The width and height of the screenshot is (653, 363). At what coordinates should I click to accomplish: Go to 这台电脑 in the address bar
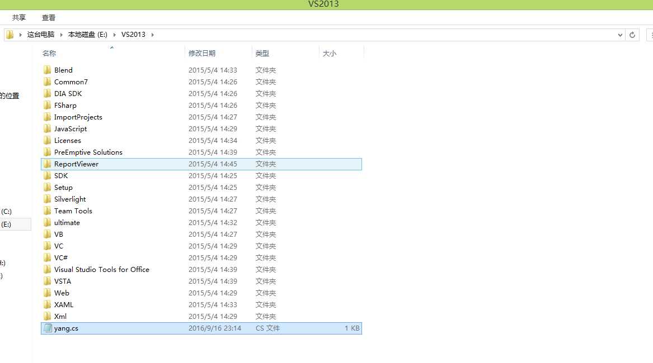click(41, 35)
